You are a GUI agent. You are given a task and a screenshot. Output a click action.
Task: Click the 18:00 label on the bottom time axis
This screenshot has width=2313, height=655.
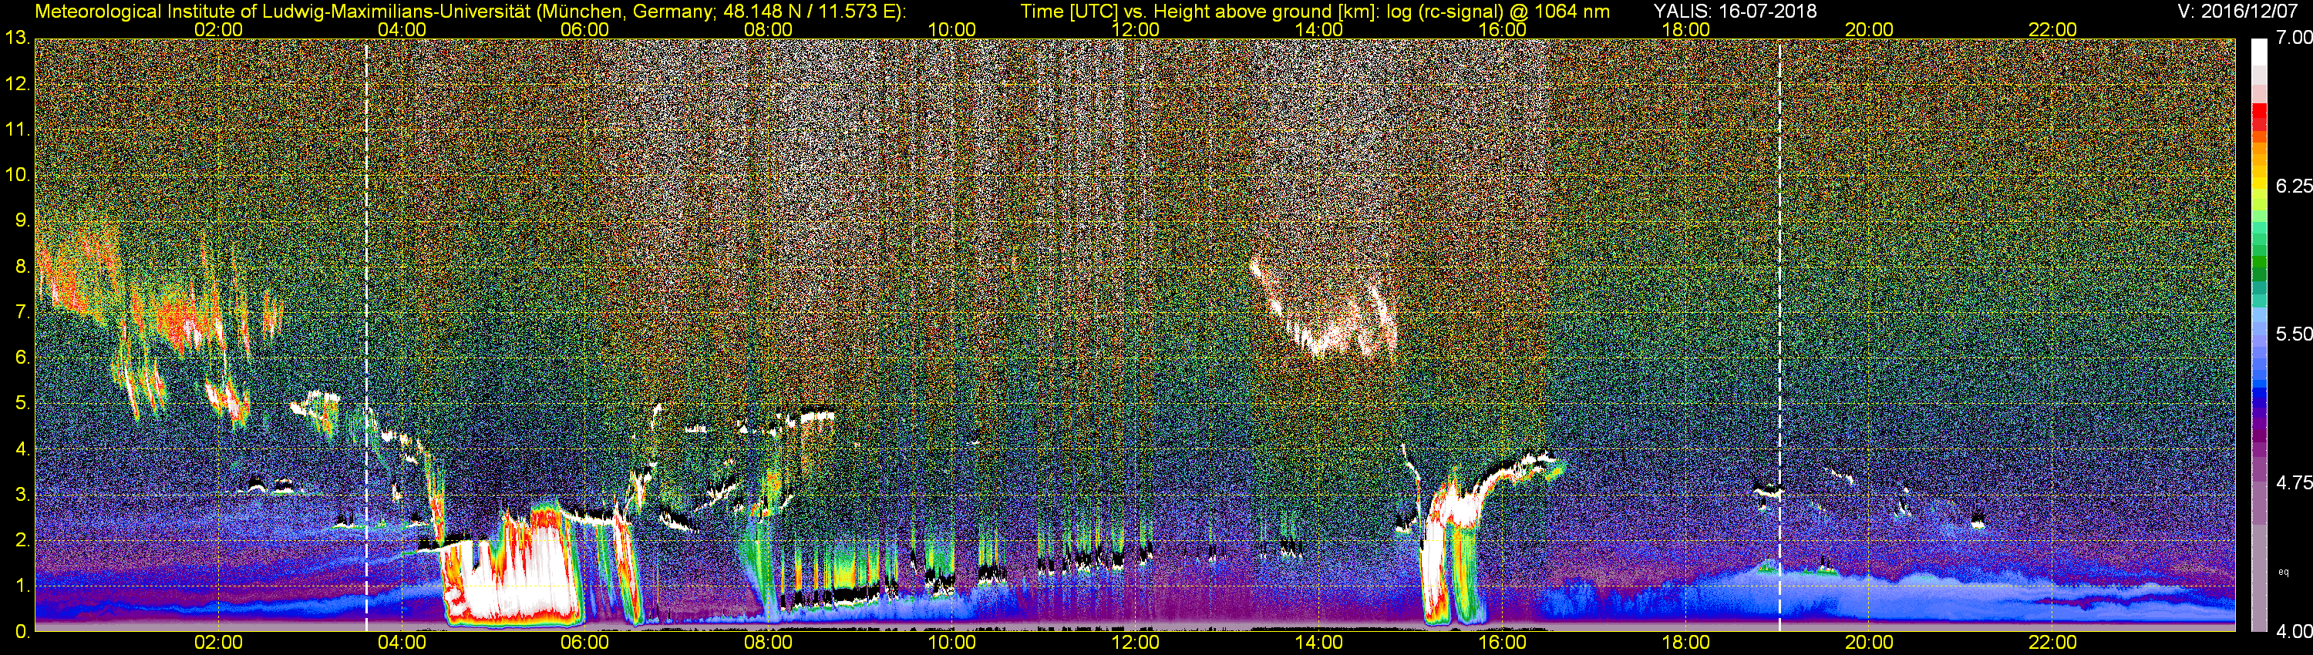1685,643
